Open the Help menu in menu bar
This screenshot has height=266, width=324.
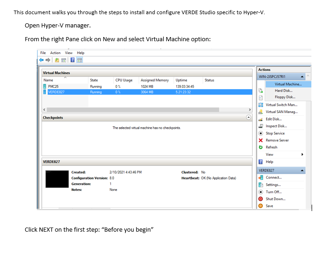click(81, 53)
